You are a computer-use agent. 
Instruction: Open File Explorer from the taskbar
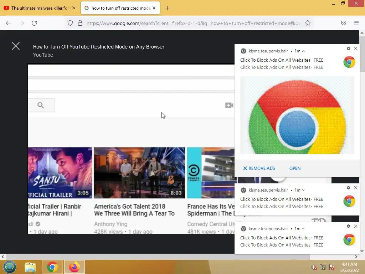pyautogui.click(x=30, y=267)
